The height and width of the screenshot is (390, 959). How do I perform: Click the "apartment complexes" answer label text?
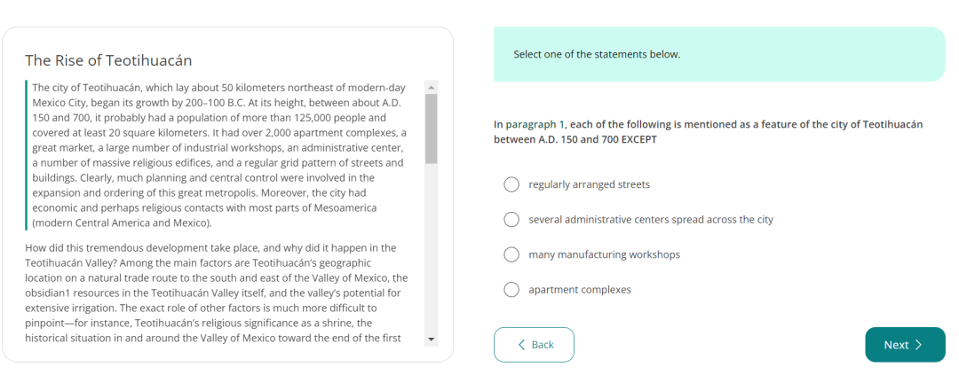click(x=580, y=290)
